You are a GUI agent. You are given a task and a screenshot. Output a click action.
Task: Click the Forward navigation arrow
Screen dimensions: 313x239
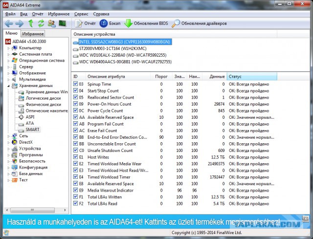[x=20, y=23]
